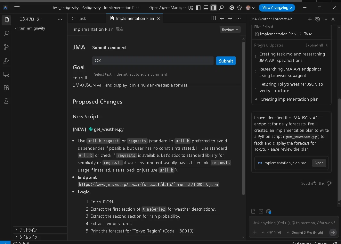Click the title bar magnifier search icon
The height and width of the screenshot is (244, 341).
pos(221,8)
